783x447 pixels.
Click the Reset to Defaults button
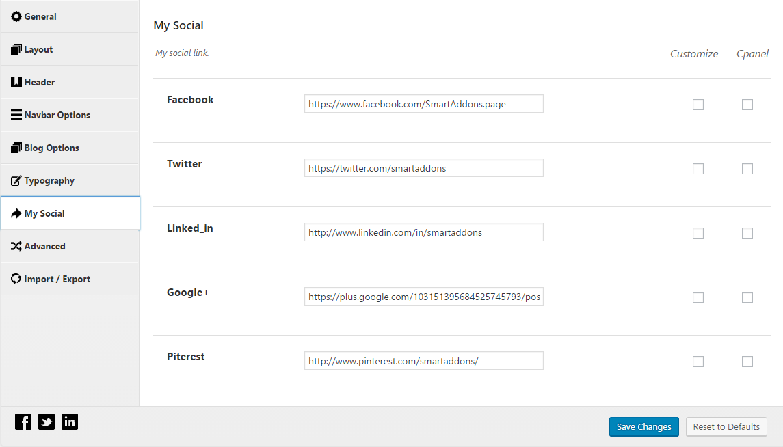pyautogui.click(x=726, y=426)
